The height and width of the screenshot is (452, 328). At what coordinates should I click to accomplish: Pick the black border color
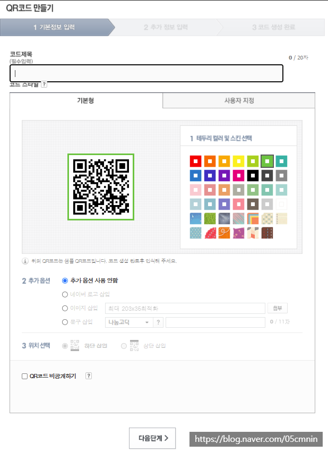tap(253, 176)
